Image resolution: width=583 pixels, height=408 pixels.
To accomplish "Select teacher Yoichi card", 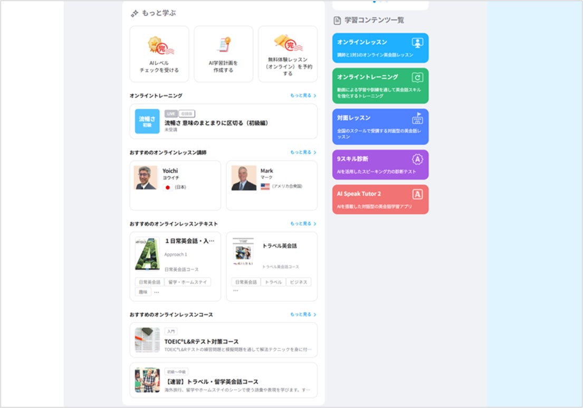I will pyautogui.click(x=175, y=186).
